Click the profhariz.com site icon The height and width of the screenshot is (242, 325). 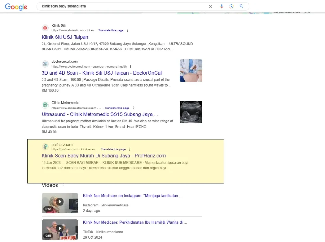tap(45, 147)
